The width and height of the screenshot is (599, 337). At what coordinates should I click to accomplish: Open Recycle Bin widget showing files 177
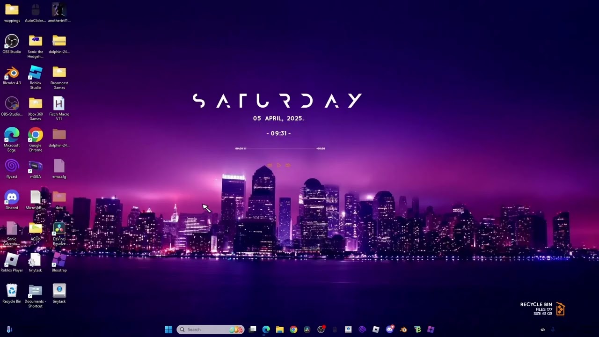tap(543, 309)
